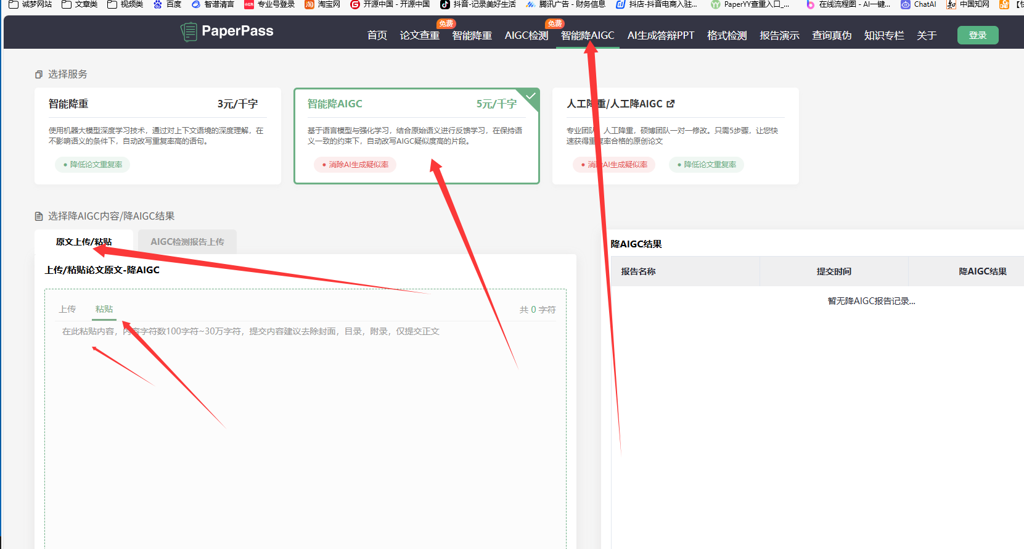Open the ChatAI bookmark icon

tap(905, 4)
